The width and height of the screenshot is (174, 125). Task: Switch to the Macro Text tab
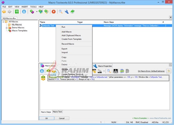point(57,112)
